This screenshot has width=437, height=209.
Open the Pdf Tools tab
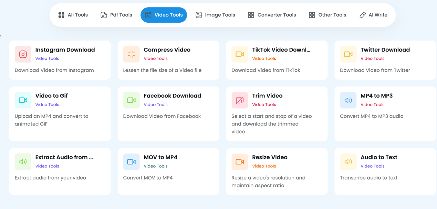[116, 15]
